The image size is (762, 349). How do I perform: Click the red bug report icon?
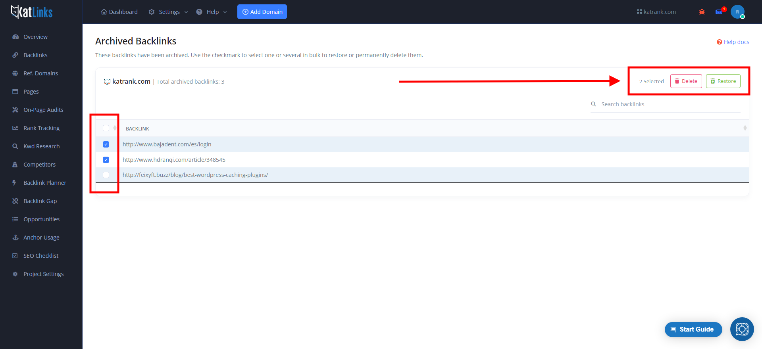pos(702,12)
